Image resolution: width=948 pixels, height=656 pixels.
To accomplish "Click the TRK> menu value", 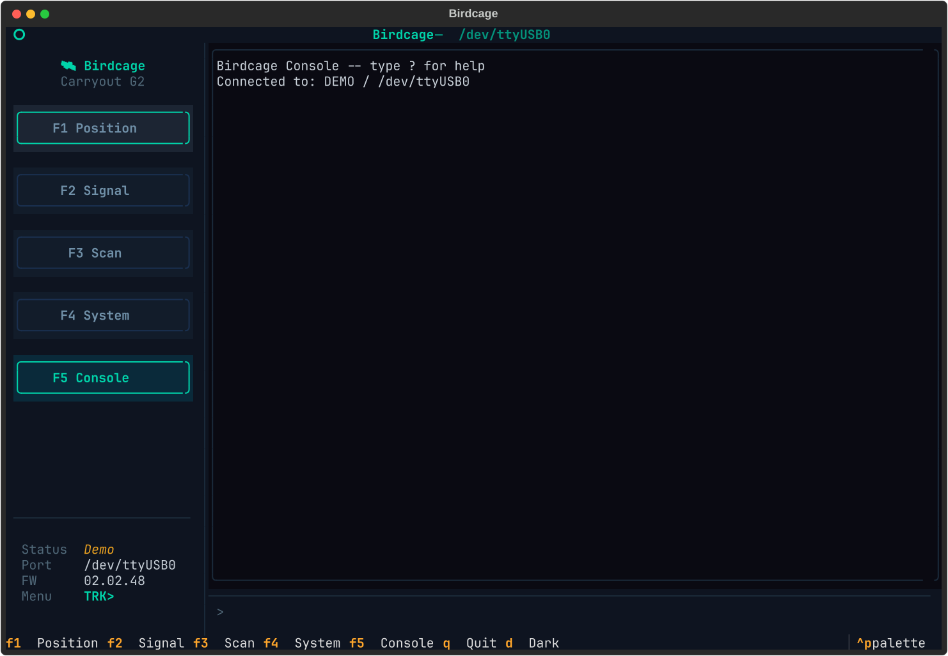I will [99, 597].
